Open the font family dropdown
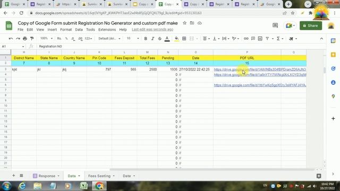This screenshot has height=191, width=340. (109, 39)
